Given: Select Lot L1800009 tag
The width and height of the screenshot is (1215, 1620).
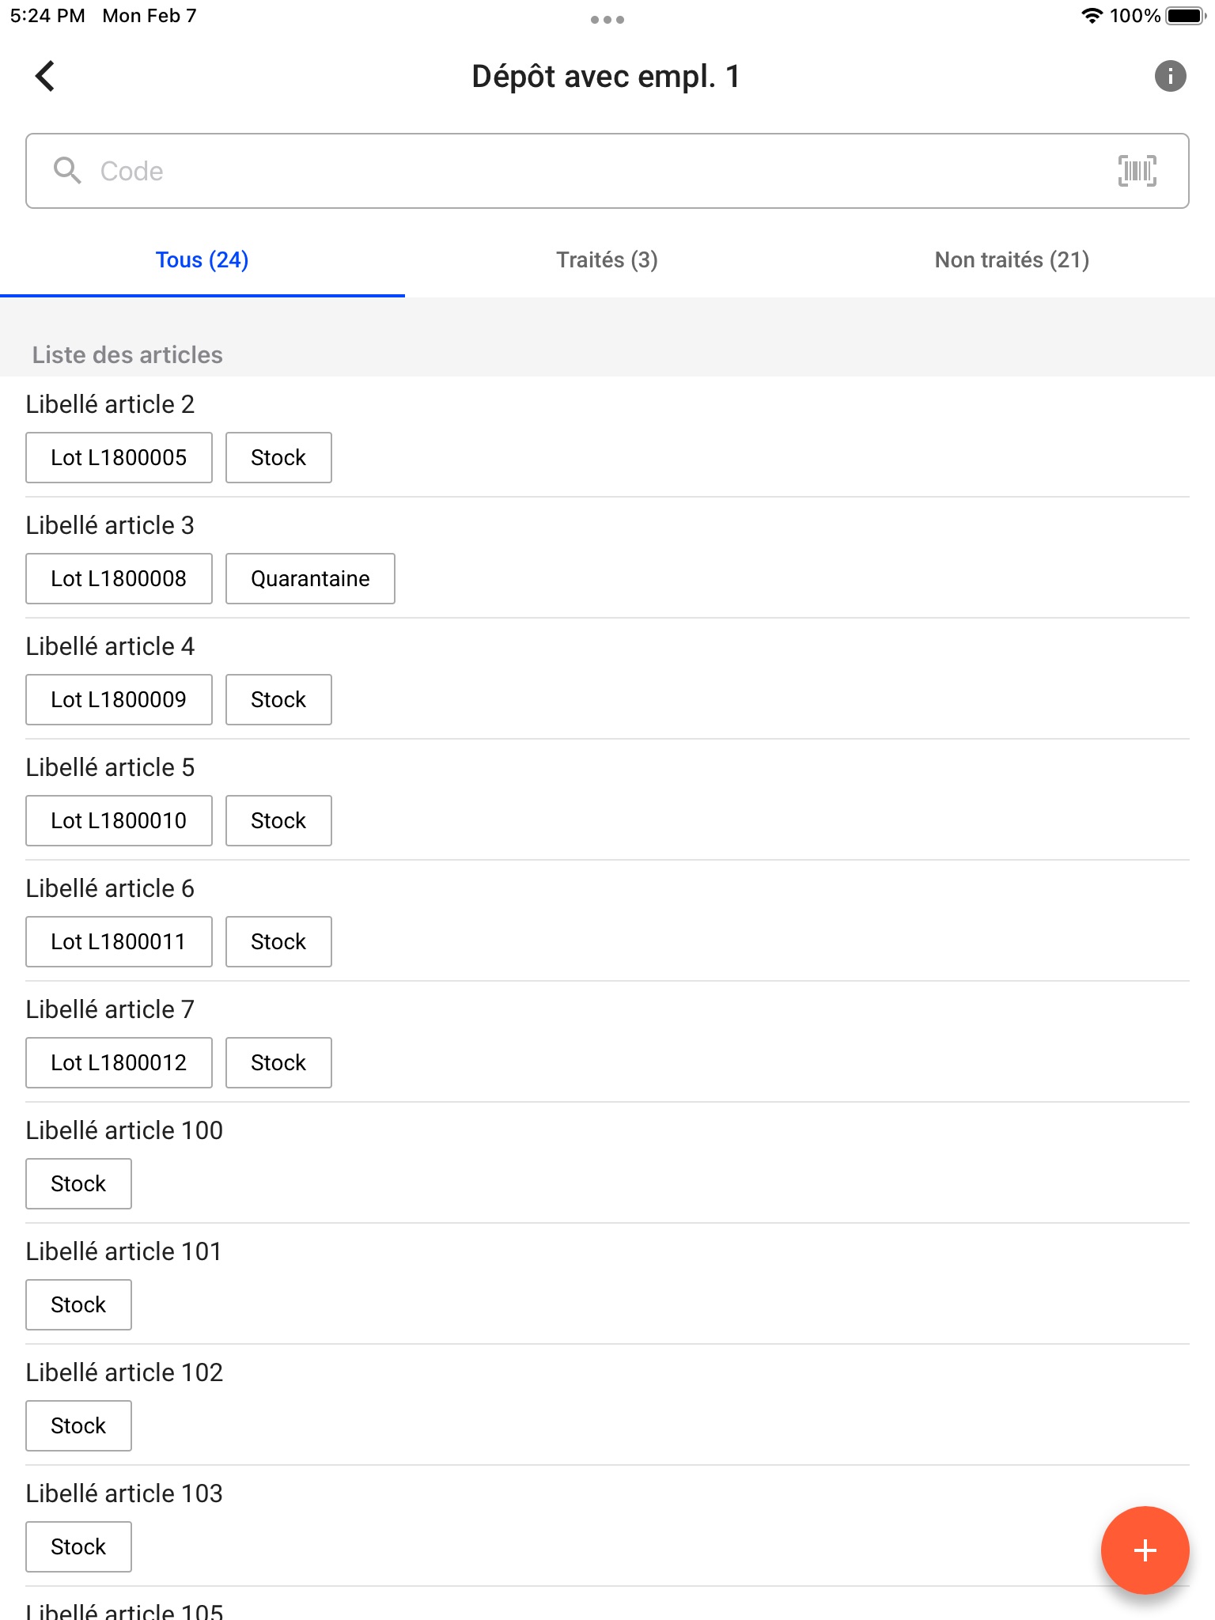Looking at the screenshot, I should click(x=119, y=699).
